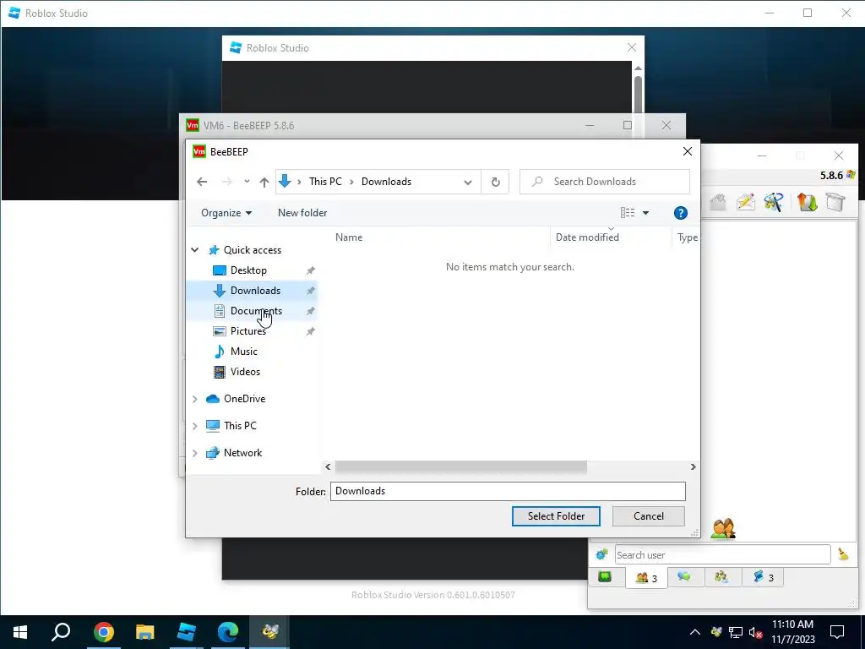Click the BeeBEEP compose message pencil icon
Image resolution: width=865 pixels, height=649 pixels.
[x=745, y=202]
